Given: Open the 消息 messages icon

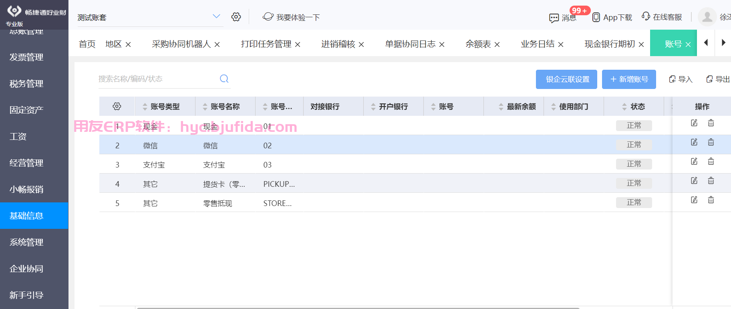Looking at the screenshot, I should pos(554,18).
